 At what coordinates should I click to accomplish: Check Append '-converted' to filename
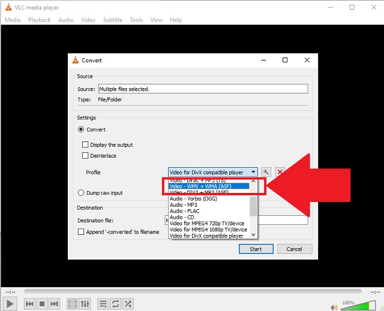tap(81, 231)
